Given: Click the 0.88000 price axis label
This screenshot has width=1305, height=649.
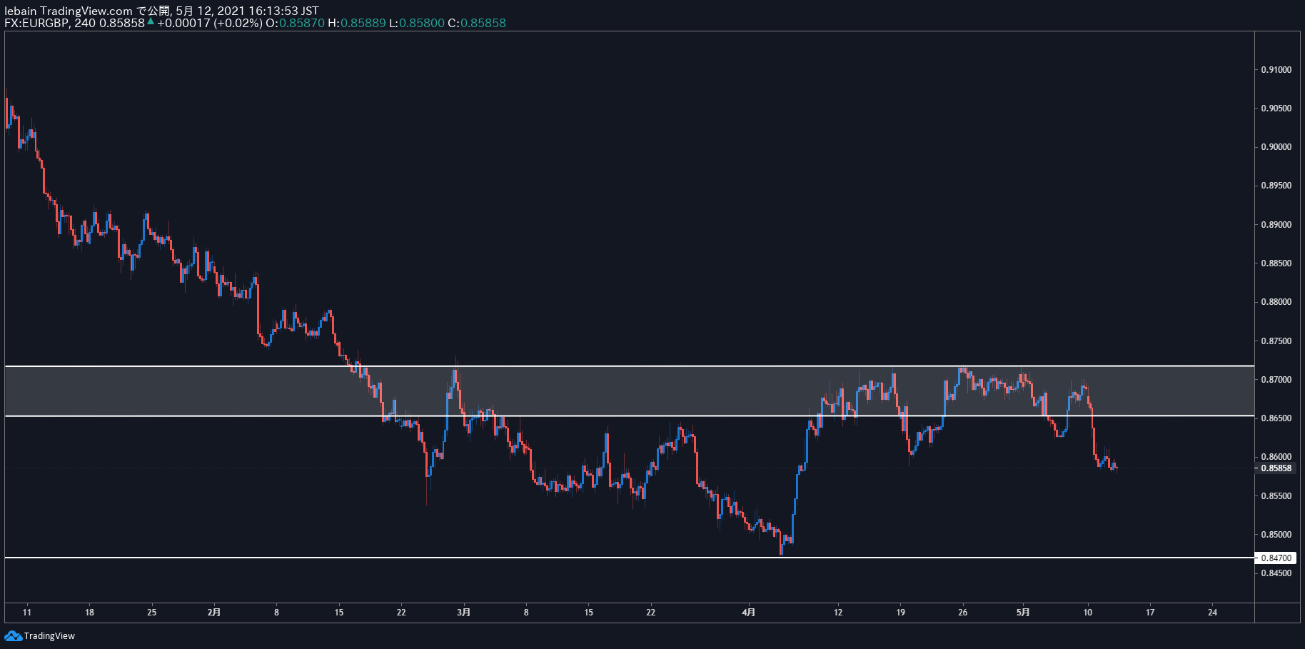Looking at the screenshot, I should 1276,302.
